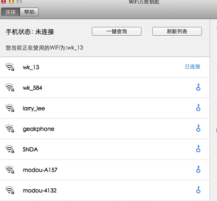Viewport: 217px width, 201px height.
Task: Click the 刷新列表 button
Action: (x=177, y=31)
